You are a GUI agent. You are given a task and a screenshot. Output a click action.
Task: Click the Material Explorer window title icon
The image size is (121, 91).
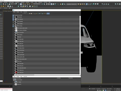click(x=14, y=10)
